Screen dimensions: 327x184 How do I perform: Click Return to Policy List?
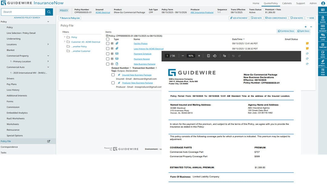(70, 18)
